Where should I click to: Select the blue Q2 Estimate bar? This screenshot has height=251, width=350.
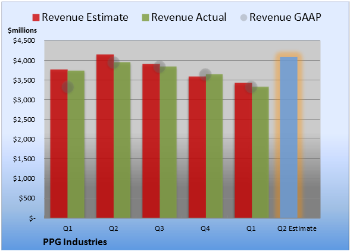pos(289,137)
